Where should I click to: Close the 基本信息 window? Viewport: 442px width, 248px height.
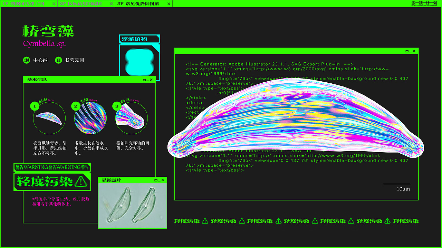(x=151, y=80)
